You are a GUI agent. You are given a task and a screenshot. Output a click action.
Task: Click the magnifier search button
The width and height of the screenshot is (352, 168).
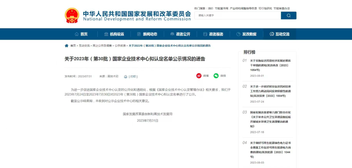(x=288, y=15)
